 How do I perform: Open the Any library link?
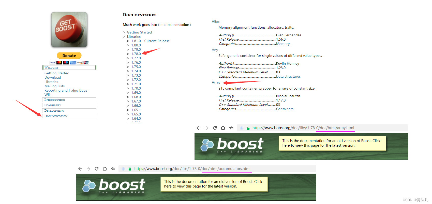click(215, 50)
